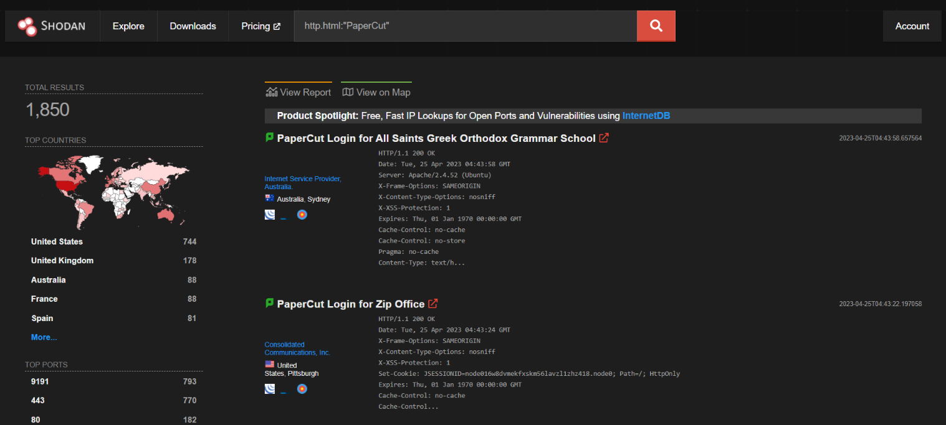
Task: Show more countries via More... link
Action: pos(44,337)
